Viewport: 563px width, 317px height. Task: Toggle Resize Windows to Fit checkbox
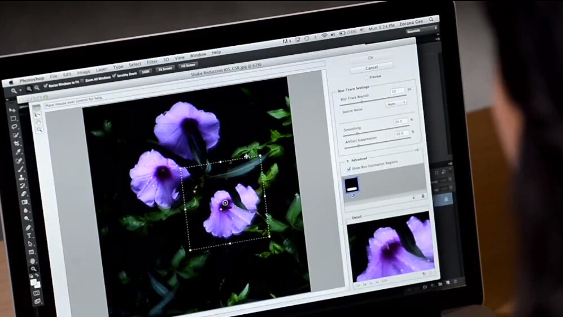tap(45, 85)
